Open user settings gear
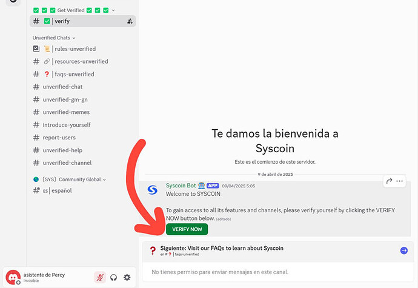This screenshot has width=418, height=288. point(127,277)
